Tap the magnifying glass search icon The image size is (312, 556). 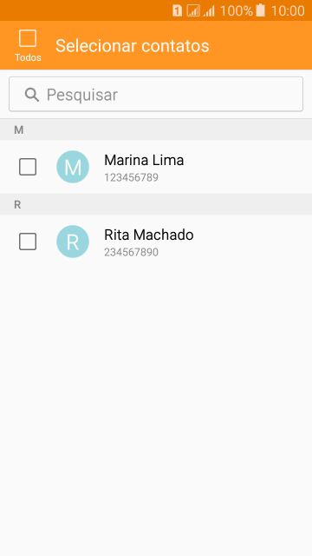coord(32,95)
